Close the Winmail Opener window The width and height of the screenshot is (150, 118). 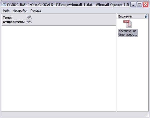point(145,4)
